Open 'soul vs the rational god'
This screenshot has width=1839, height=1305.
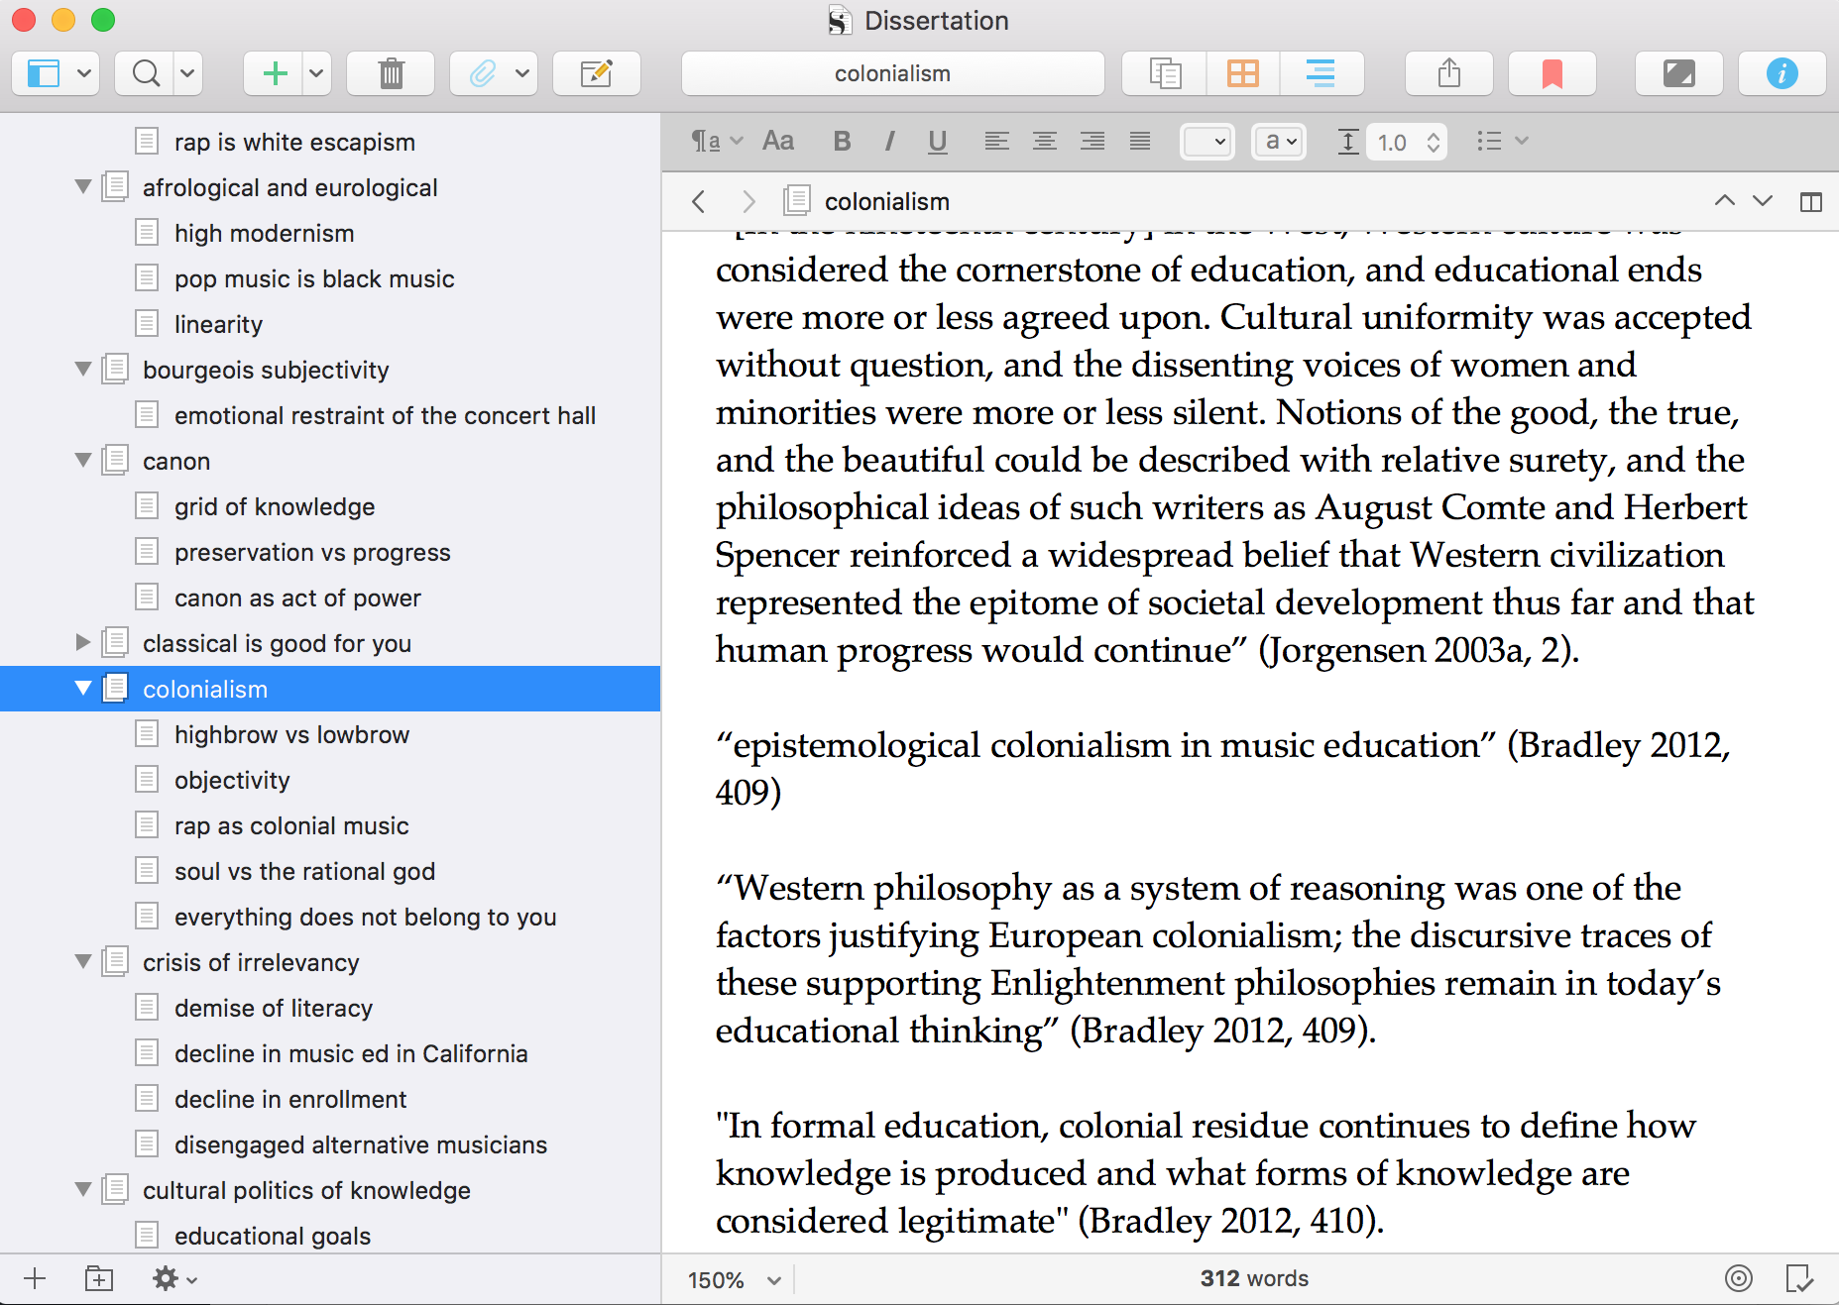pyautogui.click(x=330, y=871)
